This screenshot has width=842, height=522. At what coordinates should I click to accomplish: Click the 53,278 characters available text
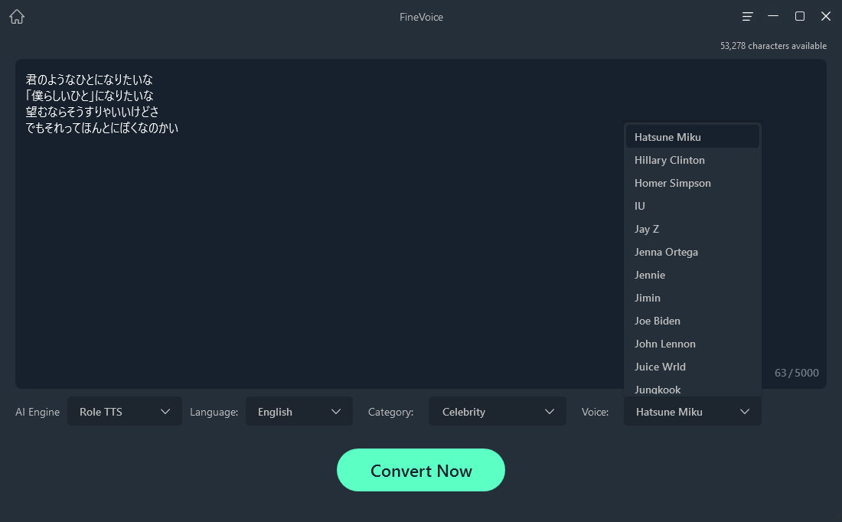coord(773,46)
